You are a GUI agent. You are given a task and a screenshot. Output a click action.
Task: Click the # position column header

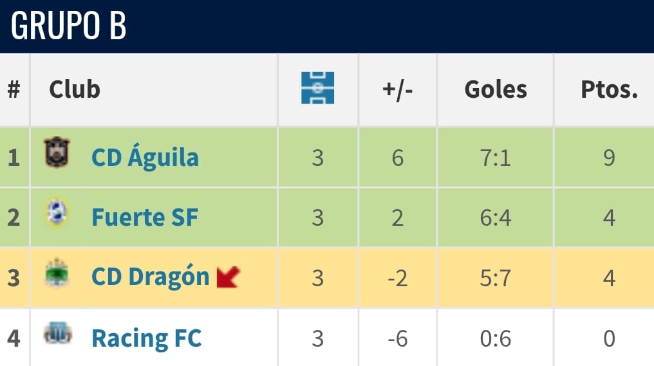14,89
